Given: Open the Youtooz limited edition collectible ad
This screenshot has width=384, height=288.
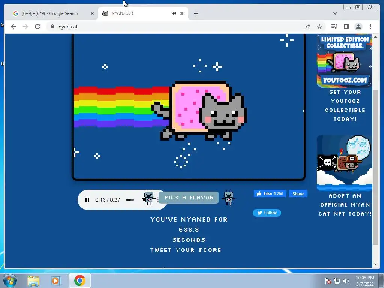Looking at the screenshot, I should pos(345,61).
